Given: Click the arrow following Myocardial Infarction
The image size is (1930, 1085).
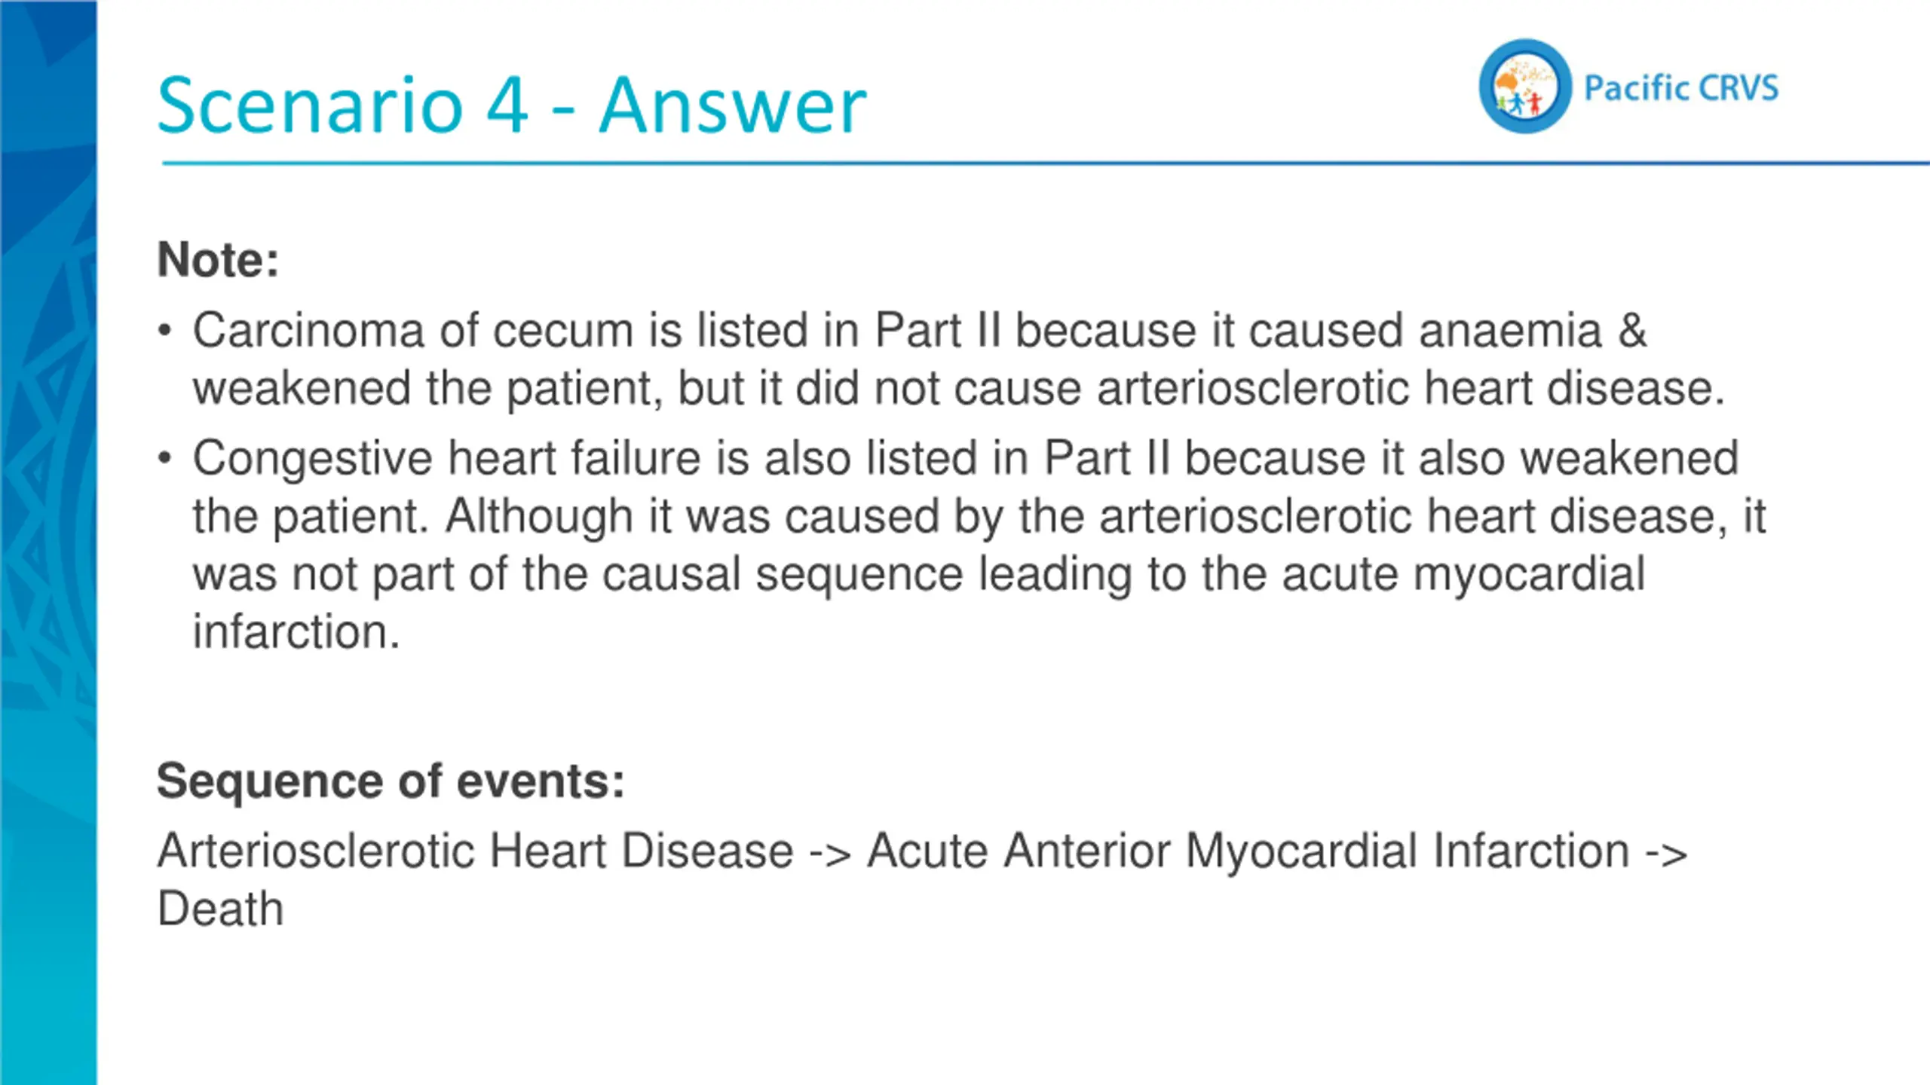Looking at the screenshot, I should click(1666, 854).
